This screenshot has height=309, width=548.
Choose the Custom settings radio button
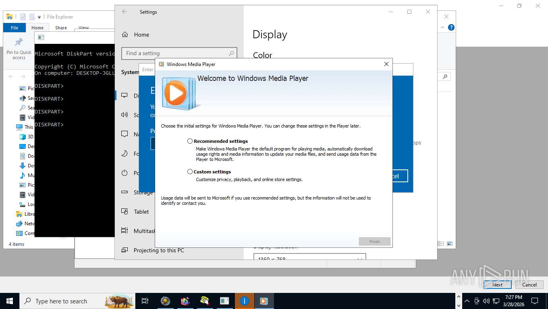point(190,172)
